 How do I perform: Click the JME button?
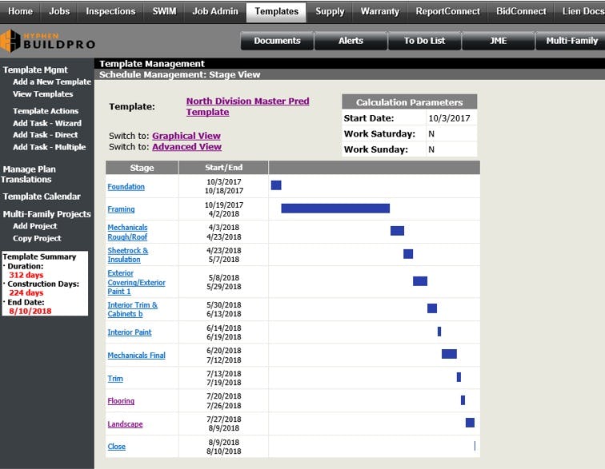[498, 41]
